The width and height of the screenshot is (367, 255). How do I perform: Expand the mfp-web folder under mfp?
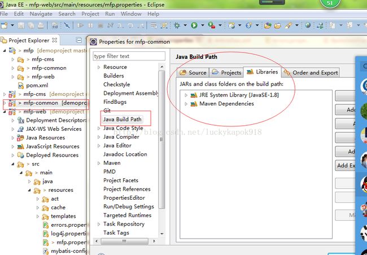click(x=13, y=77)
